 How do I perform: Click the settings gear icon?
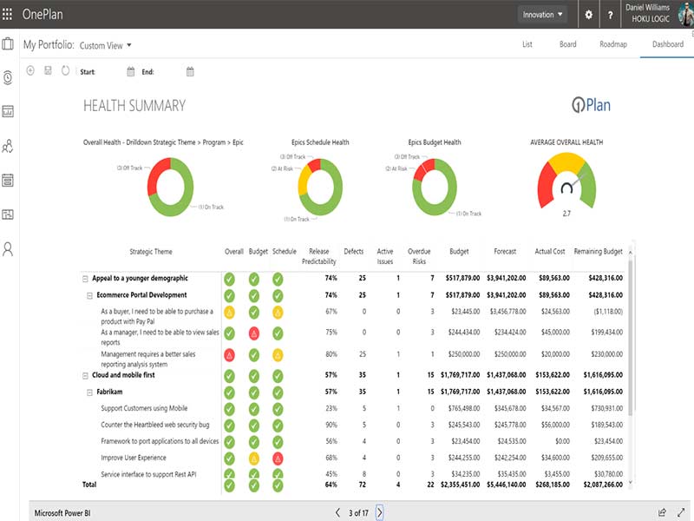(x=588, y=15)
